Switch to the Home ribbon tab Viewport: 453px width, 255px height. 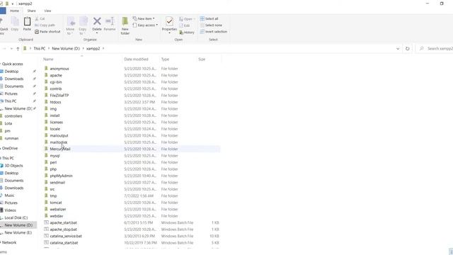pyautogui.click(x=14, y=11)
